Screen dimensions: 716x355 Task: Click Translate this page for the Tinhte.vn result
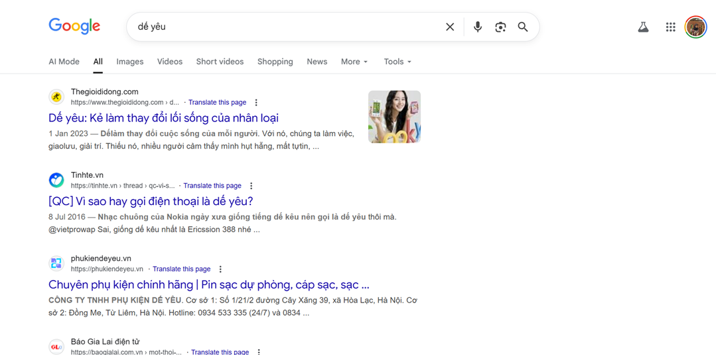click(x=212, y=186)
